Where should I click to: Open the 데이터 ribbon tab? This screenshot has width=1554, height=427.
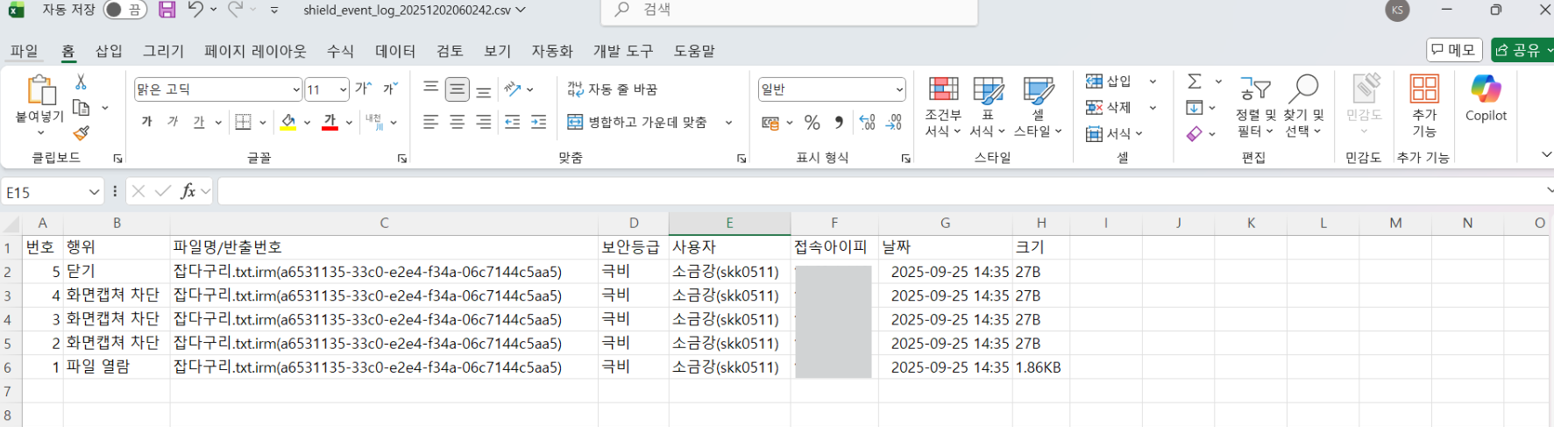click(395, 51)
